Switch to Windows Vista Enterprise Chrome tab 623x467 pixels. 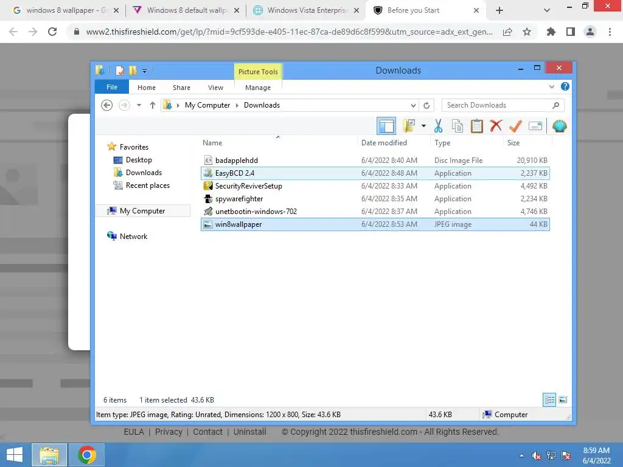pos(305,10)
